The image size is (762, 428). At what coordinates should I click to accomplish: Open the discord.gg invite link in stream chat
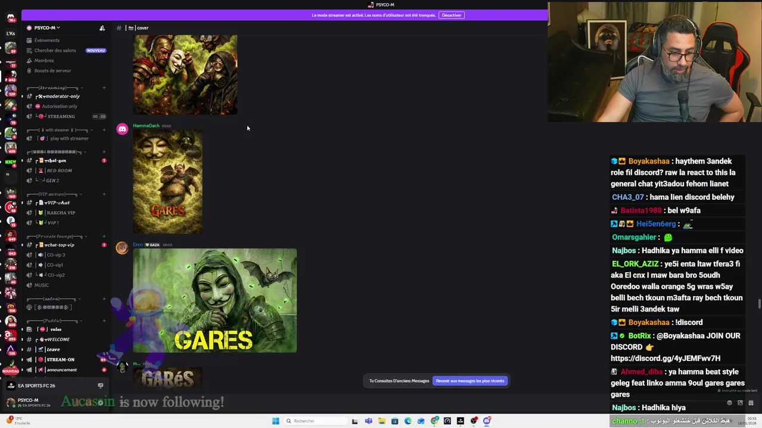pos(665,358)
